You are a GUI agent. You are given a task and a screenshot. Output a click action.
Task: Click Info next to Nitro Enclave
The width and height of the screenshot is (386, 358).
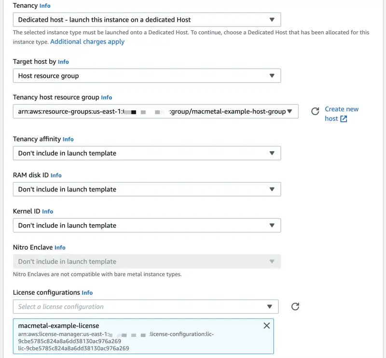pos(60,247)
